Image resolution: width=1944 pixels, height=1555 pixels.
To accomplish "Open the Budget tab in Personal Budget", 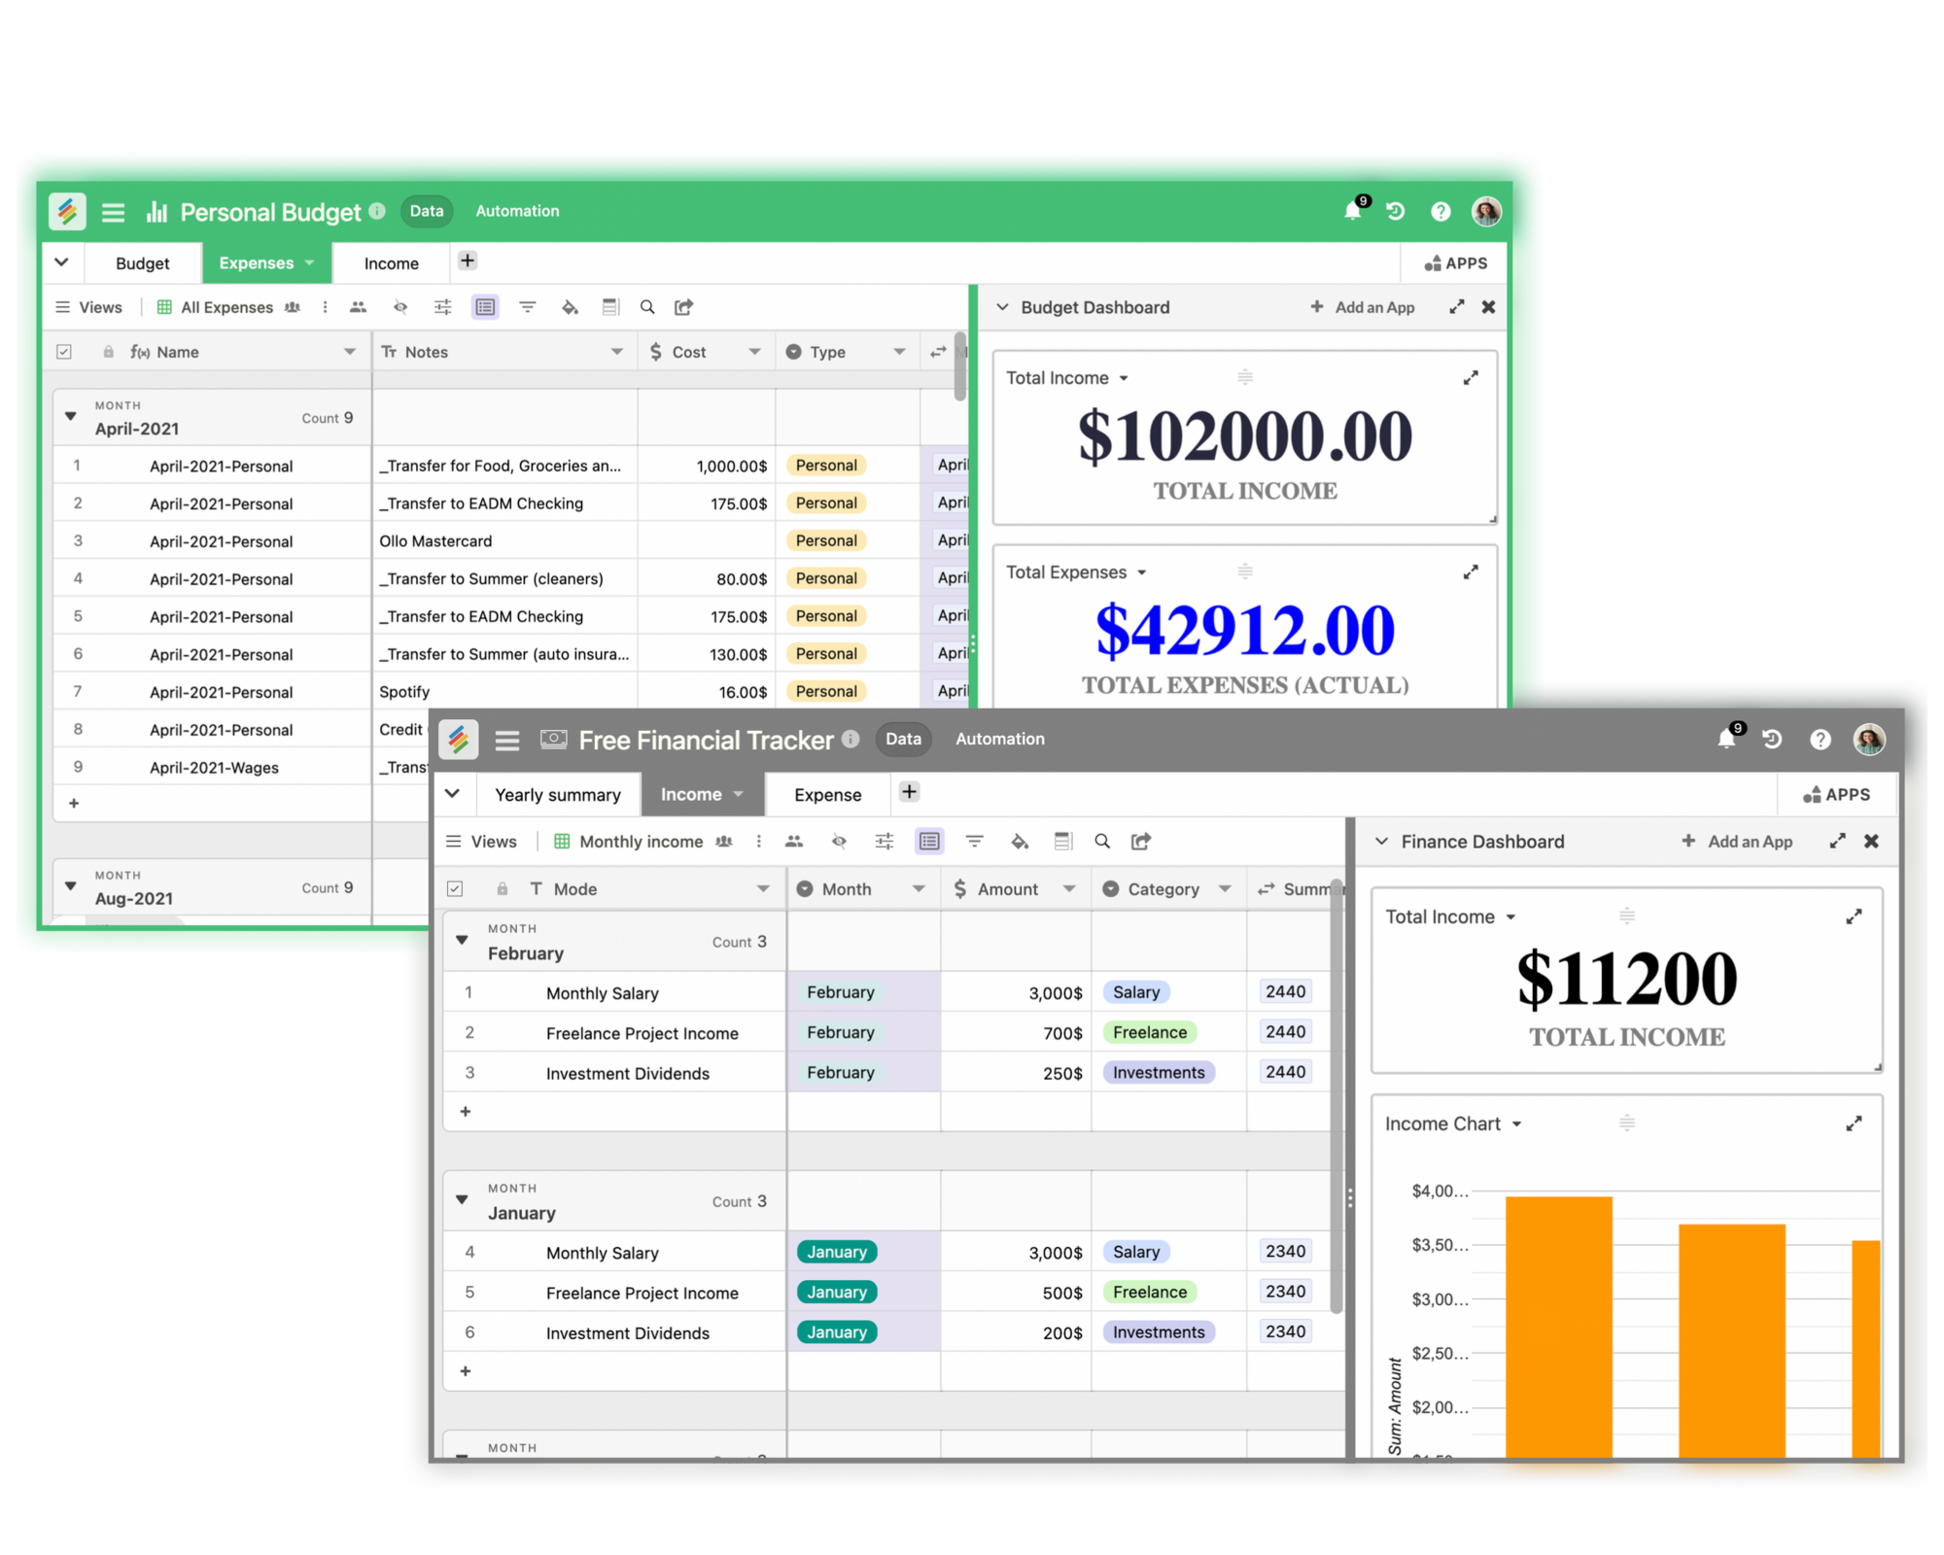I will (x=142, y=263).
